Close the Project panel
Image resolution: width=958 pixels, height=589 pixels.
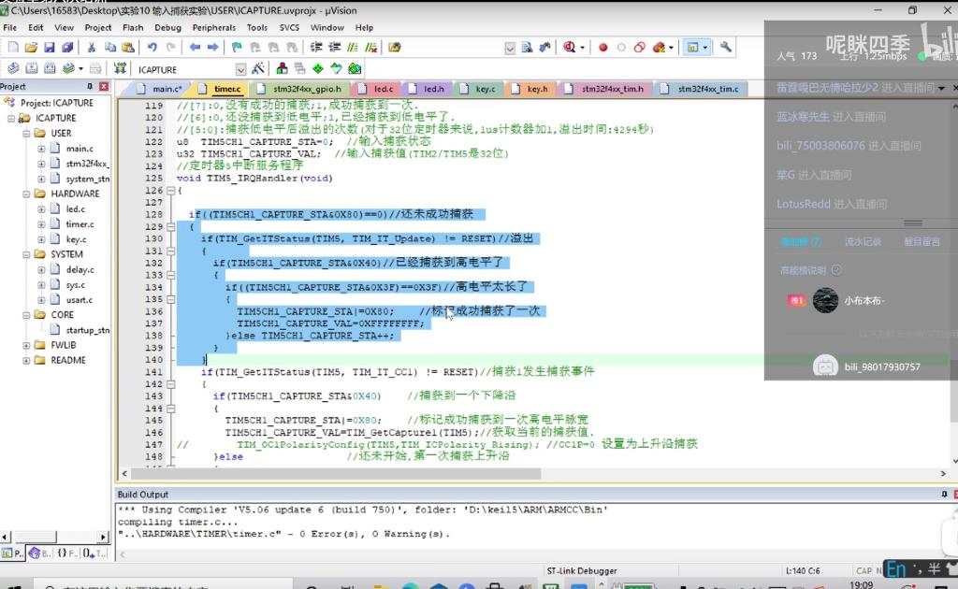coord(103,87)
